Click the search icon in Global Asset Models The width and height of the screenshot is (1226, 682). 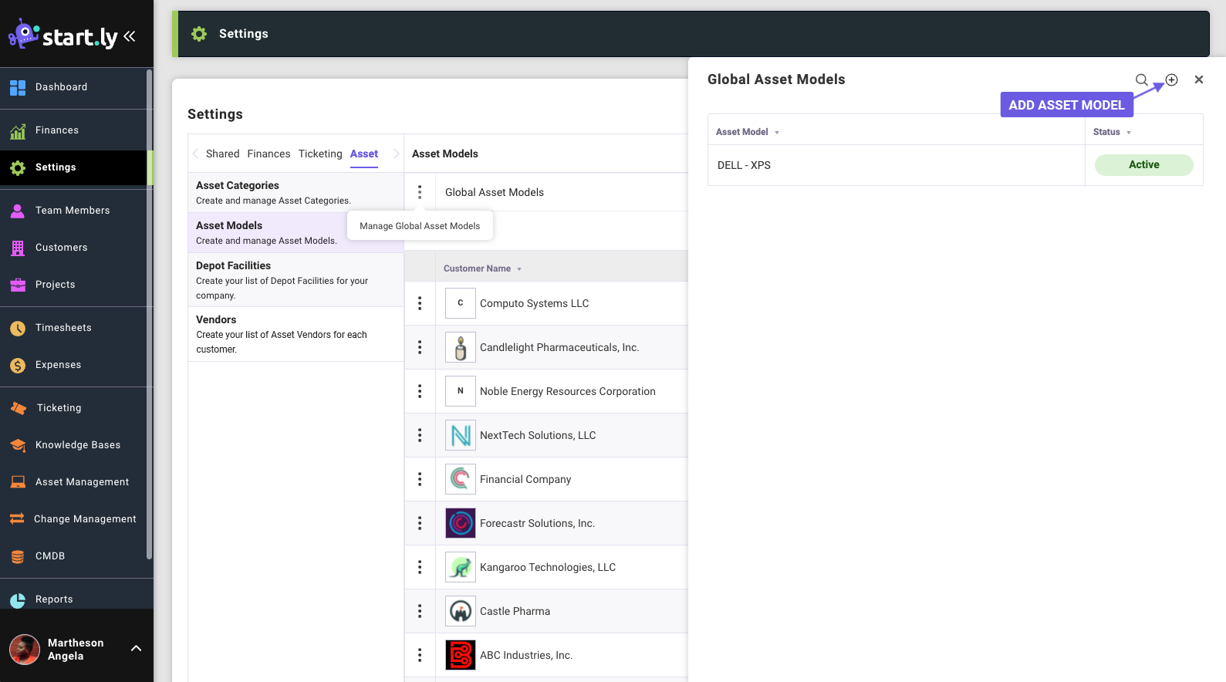click(x=1141, y=79)
